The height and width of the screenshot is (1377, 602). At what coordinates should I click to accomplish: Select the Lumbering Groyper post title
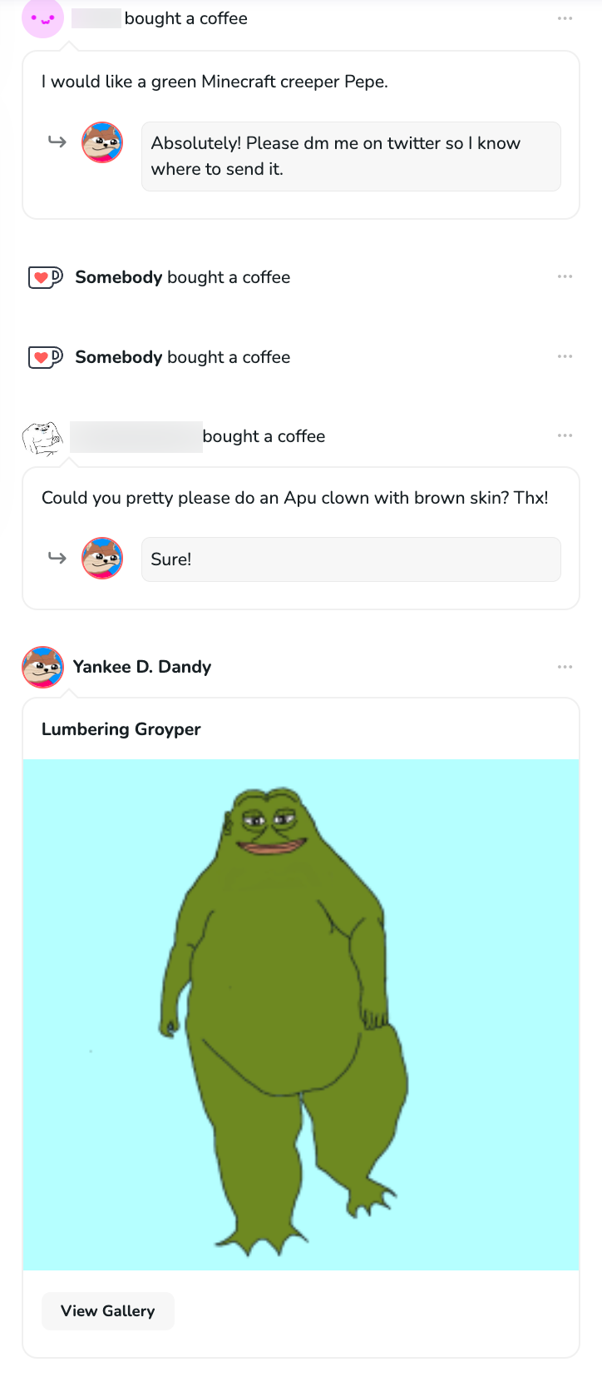[121, 728]
